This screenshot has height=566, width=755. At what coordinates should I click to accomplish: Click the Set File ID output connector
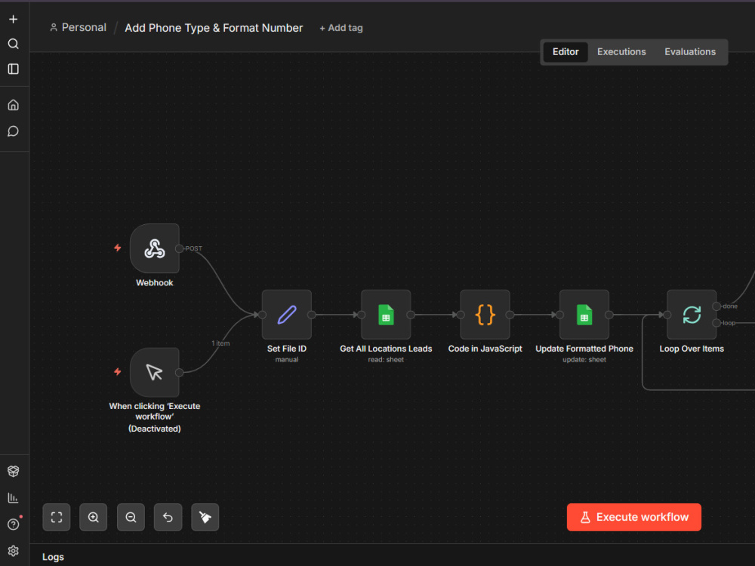pos(312,315)
